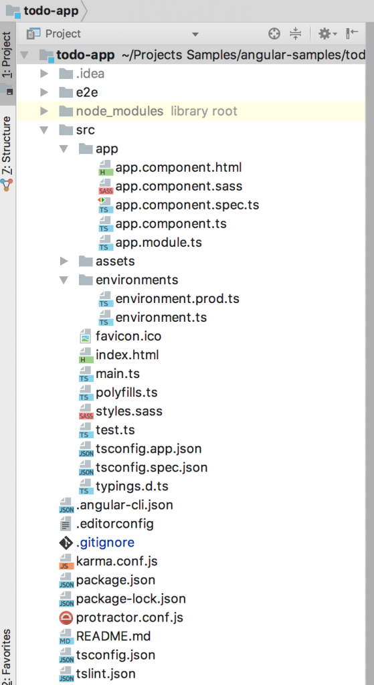Open the 1: Project side tab

point(8,55)
